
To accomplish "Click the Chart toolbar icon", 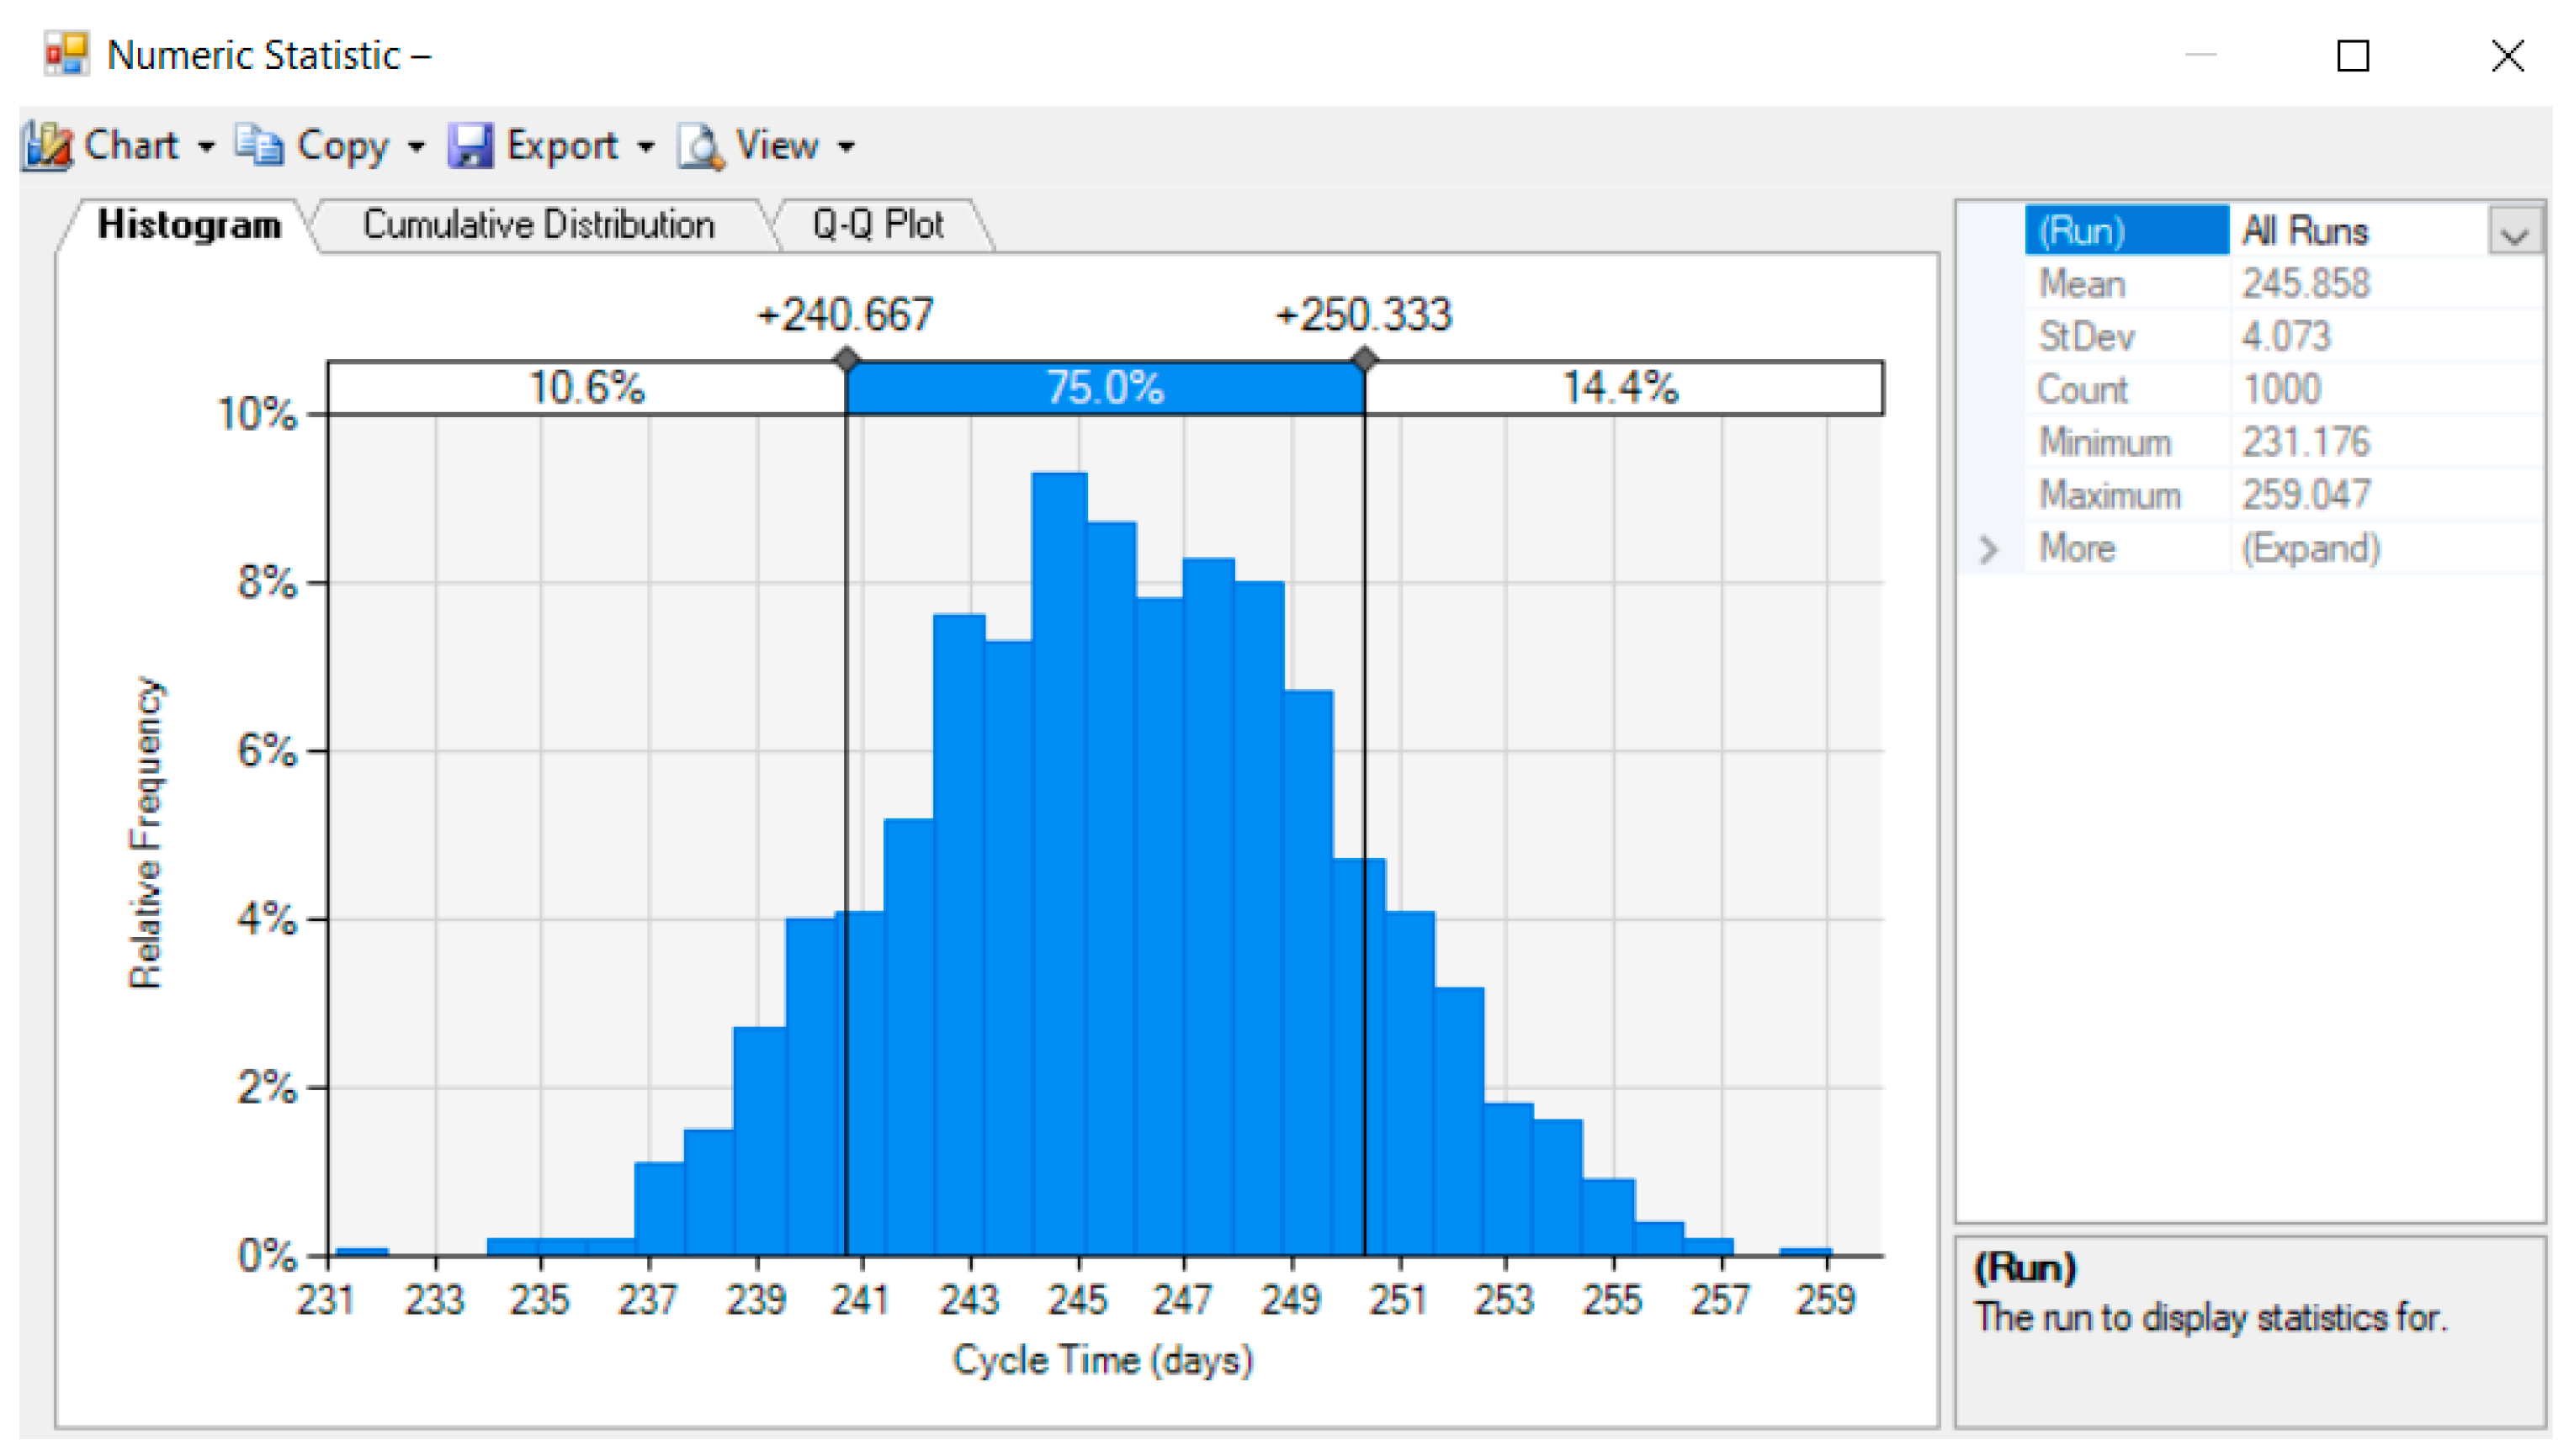I will pos(47,146).
